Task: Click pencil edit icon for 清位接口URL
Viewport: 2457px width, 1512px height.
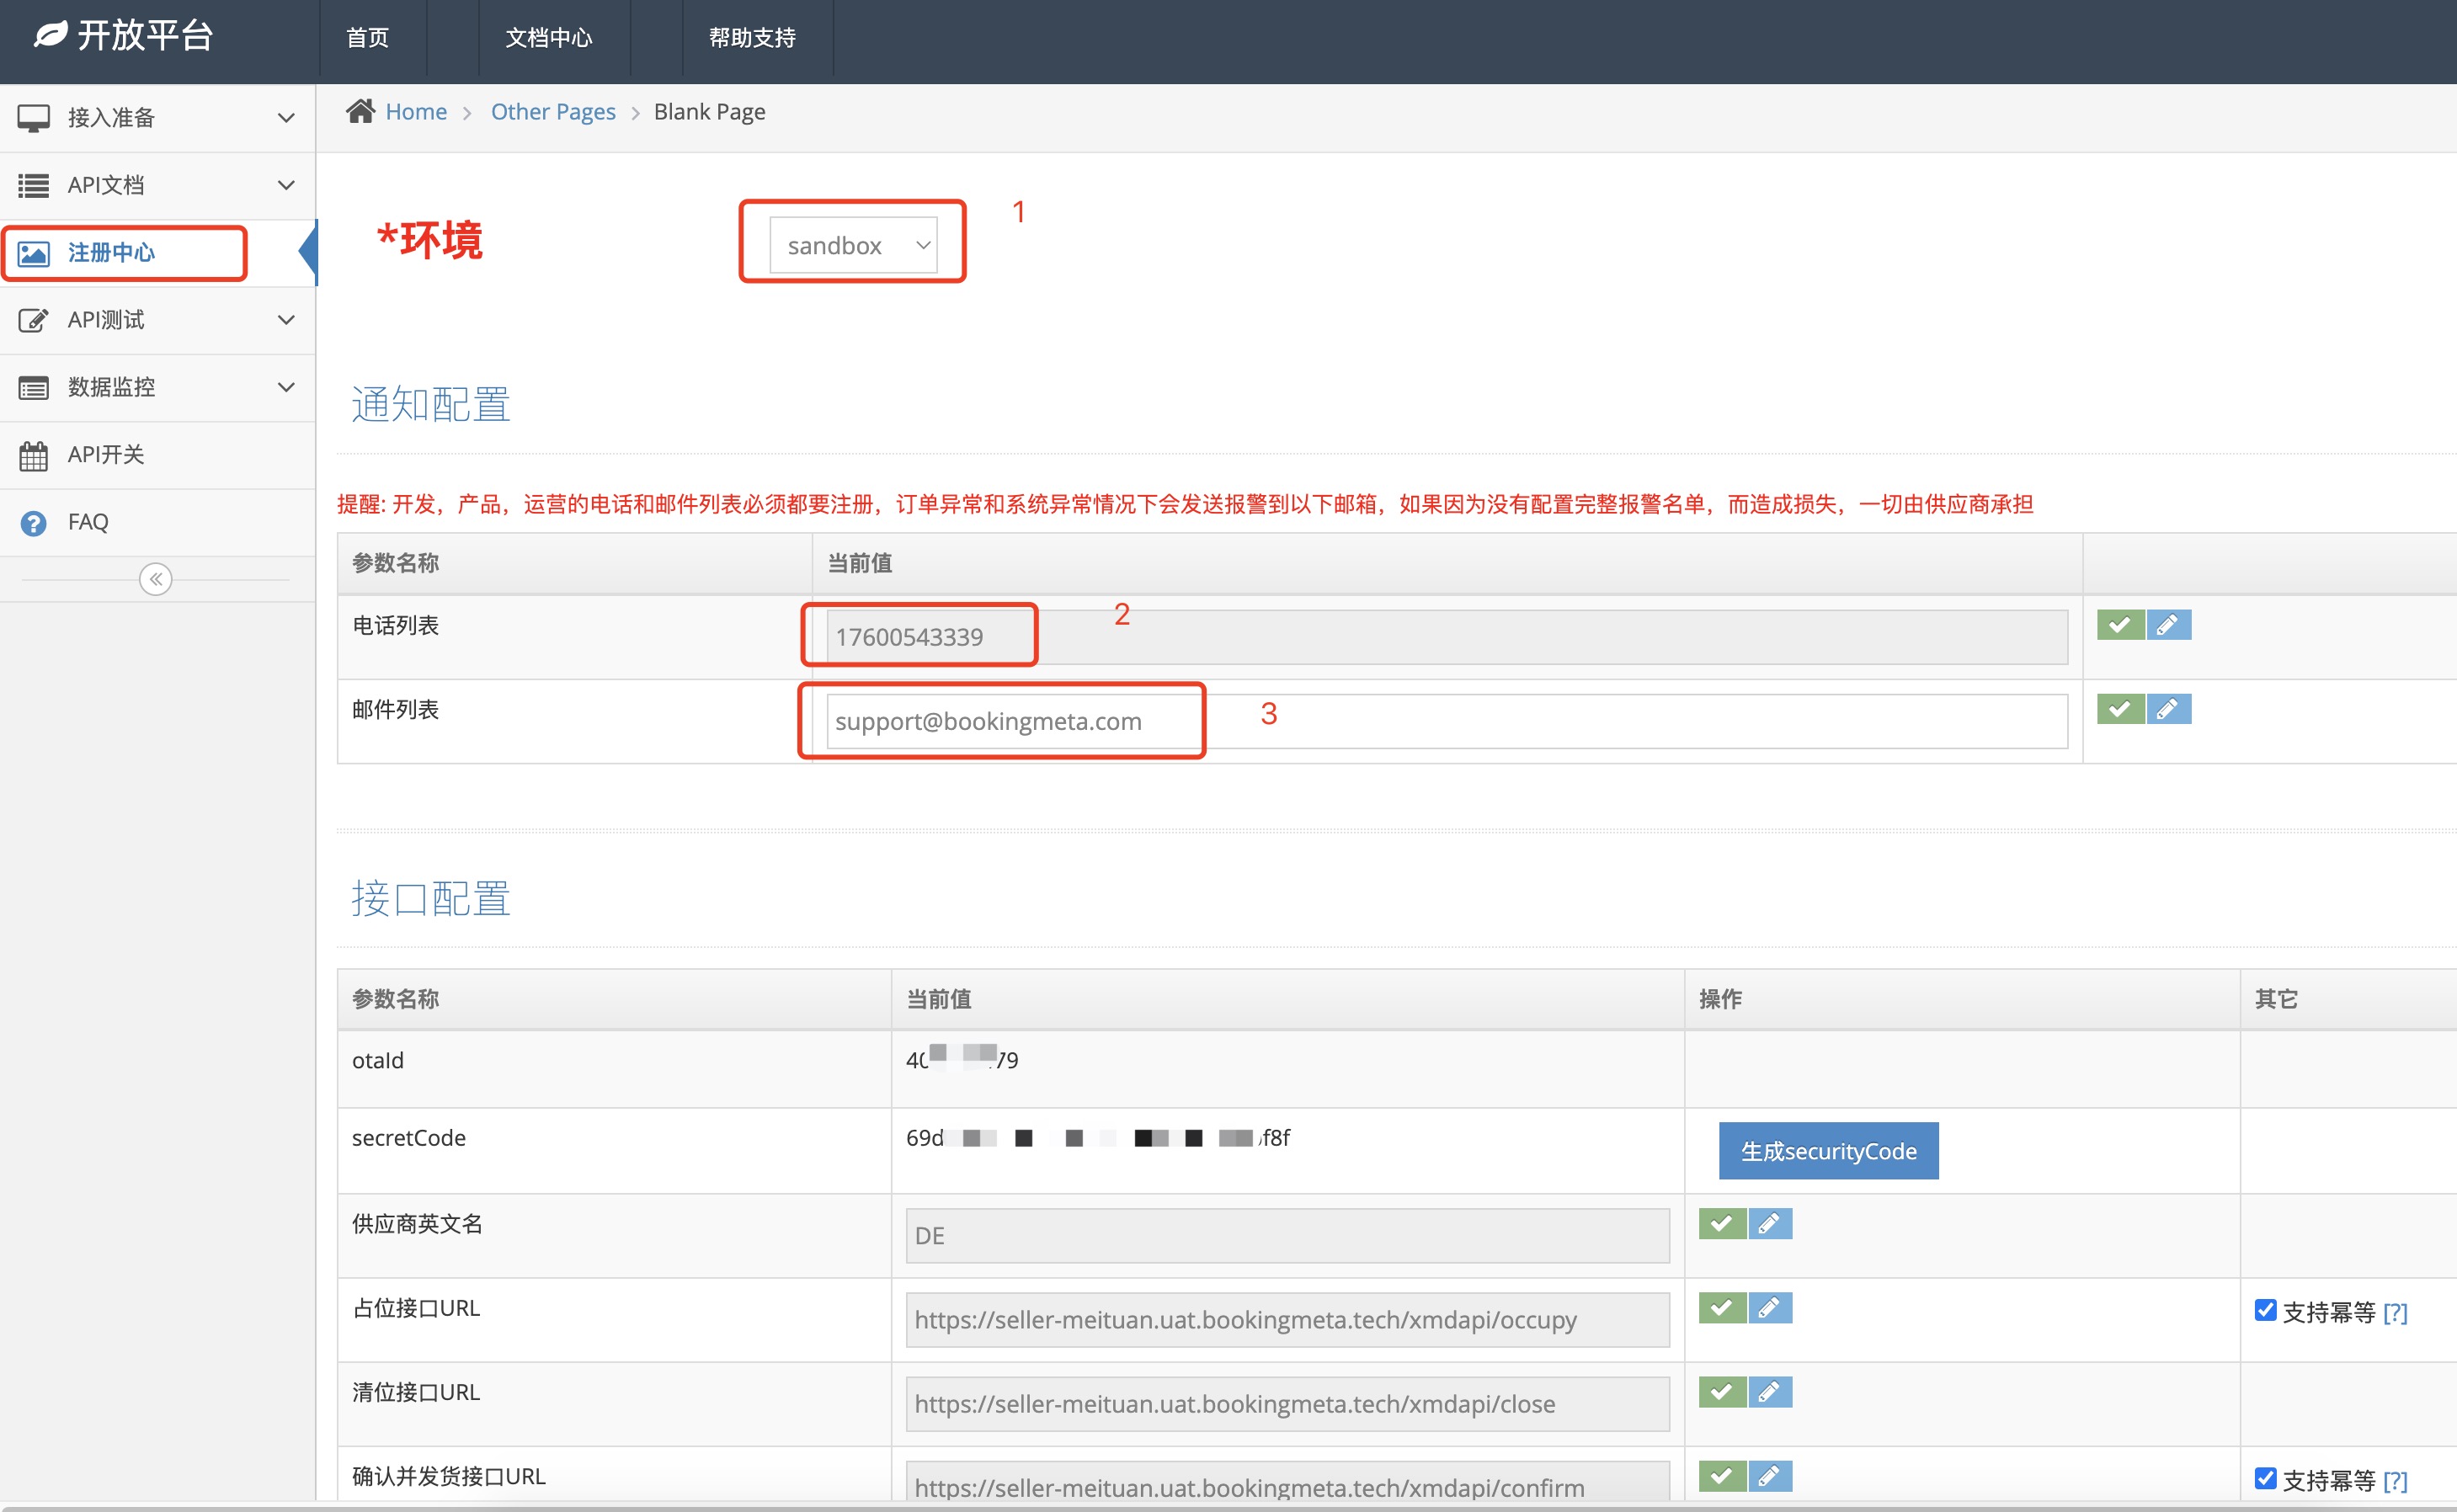Action: 1769,1392
